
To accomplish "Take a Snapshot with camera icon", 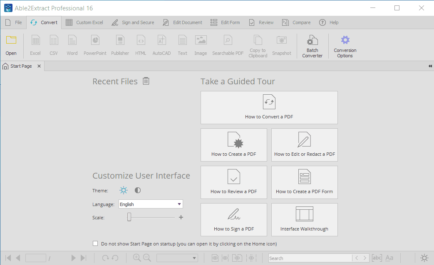I will (281, 40).
